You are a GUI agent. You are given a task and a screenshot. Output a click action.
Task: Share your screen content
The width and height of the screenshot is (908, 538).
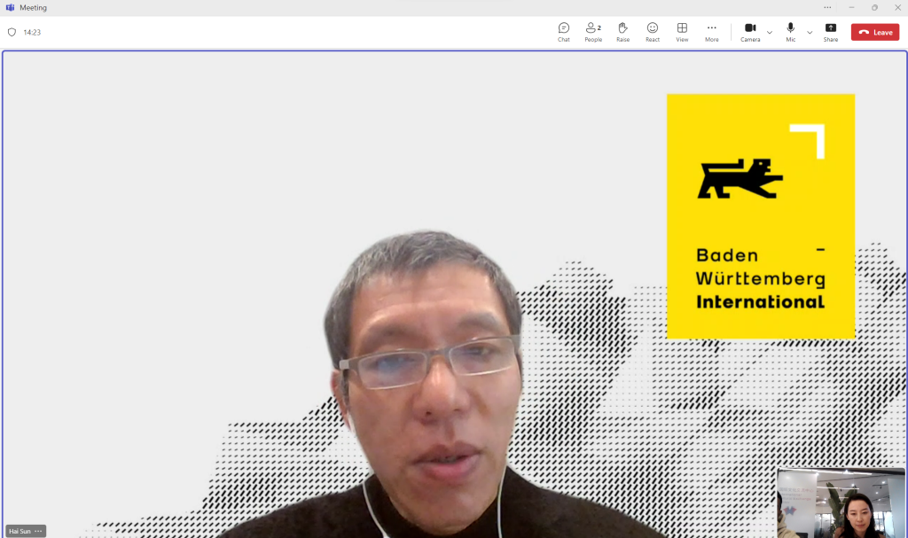tap(830, 32)
